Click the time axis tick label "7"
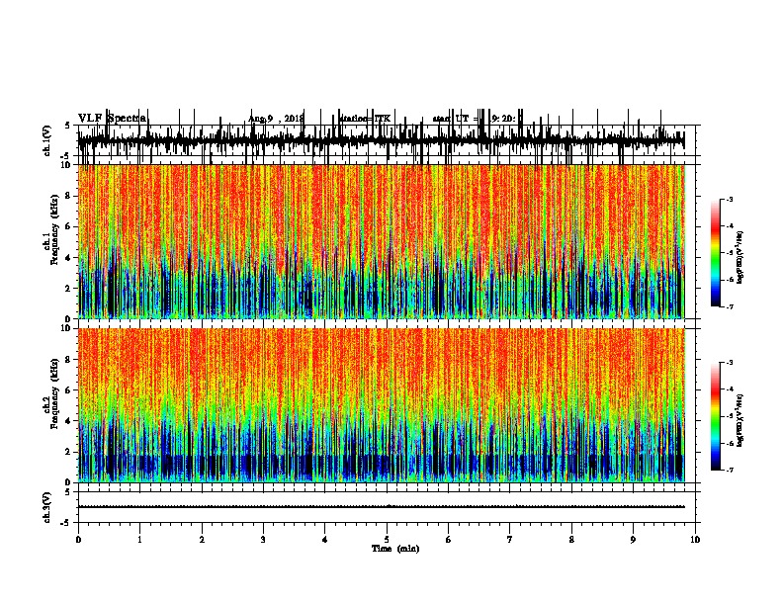This screenshot has width=783, height=605. coord(510,540)
